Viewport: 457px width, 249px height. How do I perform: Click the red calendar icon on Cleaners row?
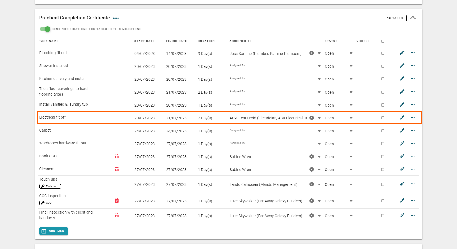(x=117, y=169)
